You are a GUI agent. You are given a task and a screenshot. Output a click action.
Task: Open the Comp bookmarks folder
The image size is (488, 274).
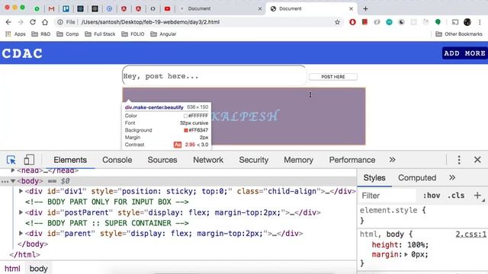[x=68, y=33]
